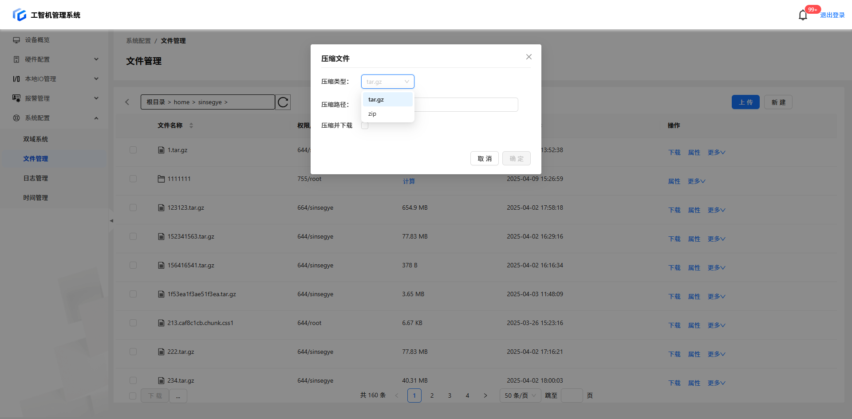Image resolution: width=852 pixels, height=419 pixels.
Task: Open the 50 条/页 page size dropdown
Action: [520, 396]
